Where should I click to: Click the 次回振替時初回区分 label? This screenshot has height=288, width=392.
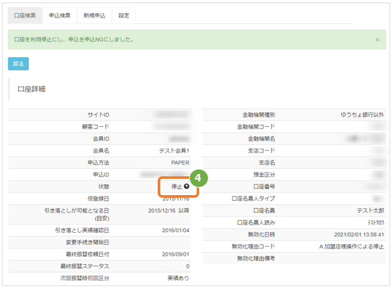[85, 278]
